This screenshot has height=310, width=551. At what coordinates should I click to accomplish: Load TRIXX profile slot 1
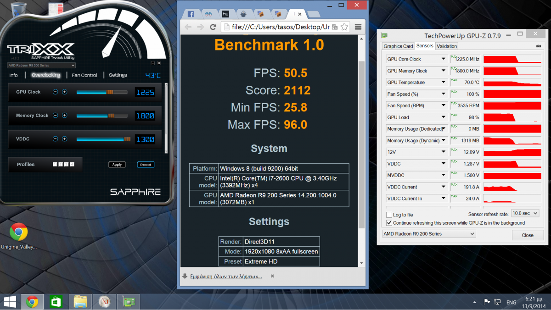(55, 164)
